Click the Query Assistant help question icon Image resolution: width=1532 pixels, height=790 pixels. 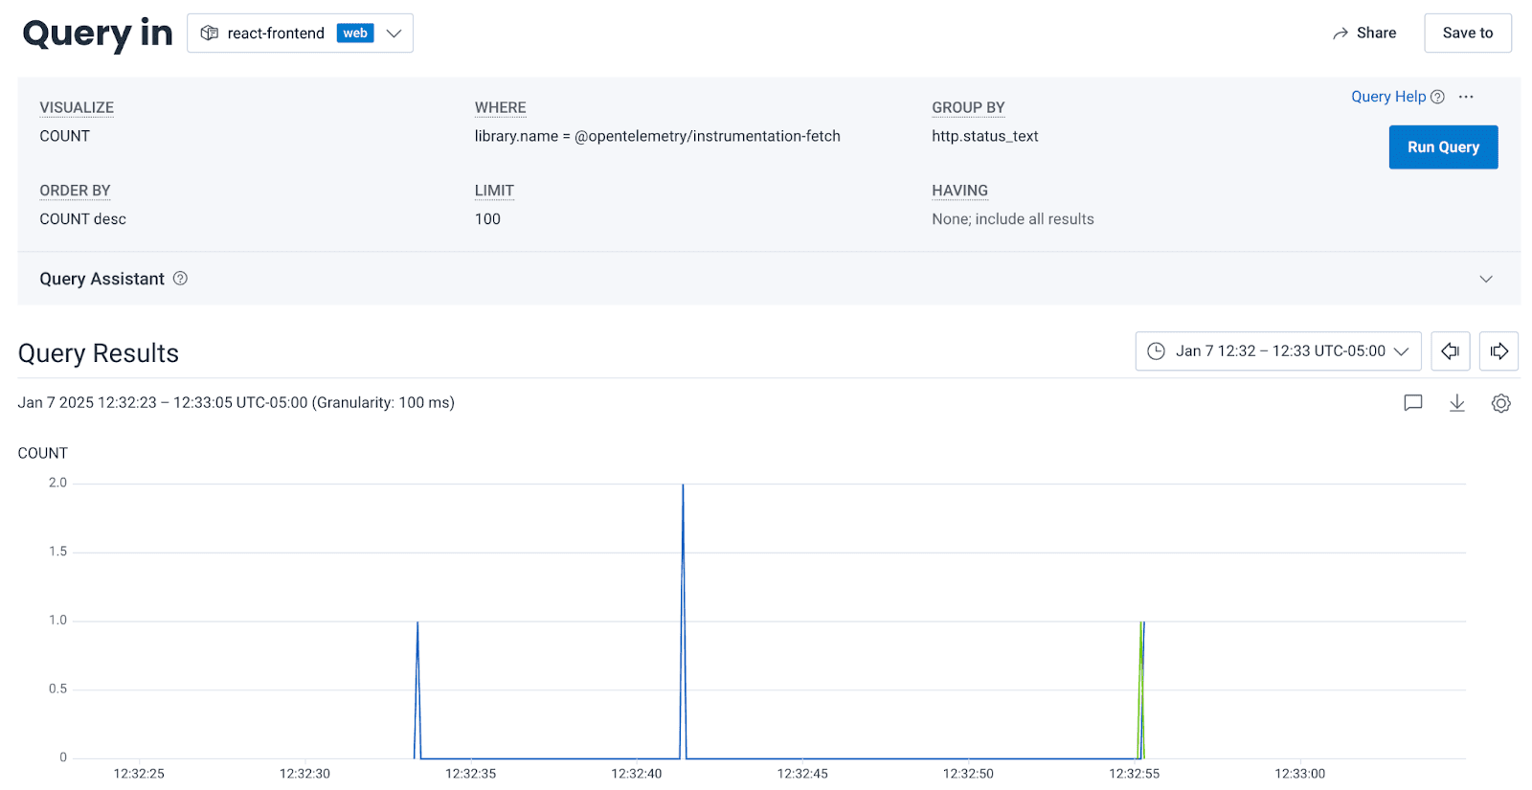[180, 279]
